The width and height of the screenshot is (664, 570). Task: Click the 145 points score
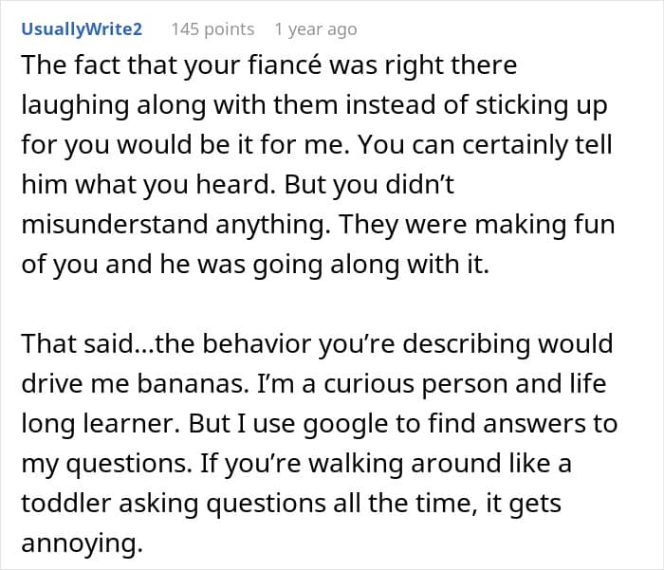[212, 29]
